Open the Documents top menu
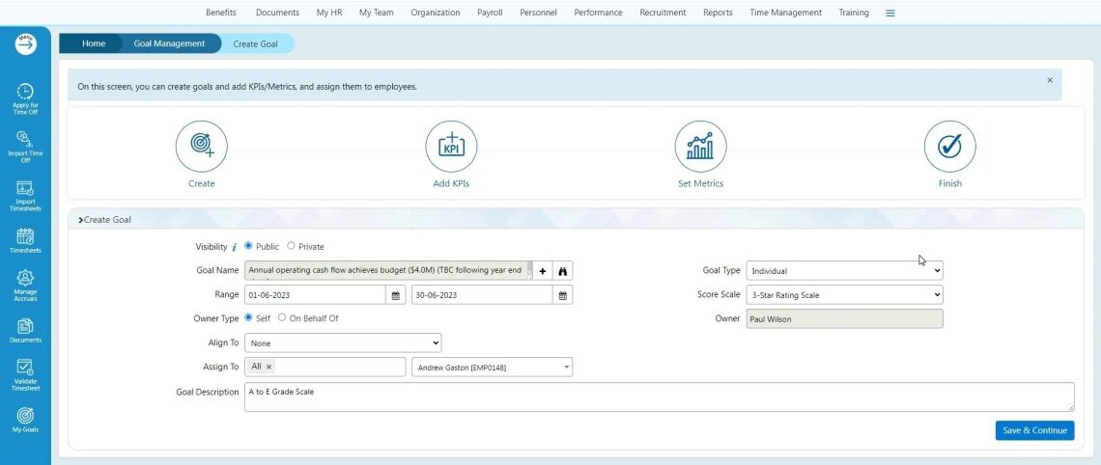This screenshot has width=1101, height=465. coord(277,13)
